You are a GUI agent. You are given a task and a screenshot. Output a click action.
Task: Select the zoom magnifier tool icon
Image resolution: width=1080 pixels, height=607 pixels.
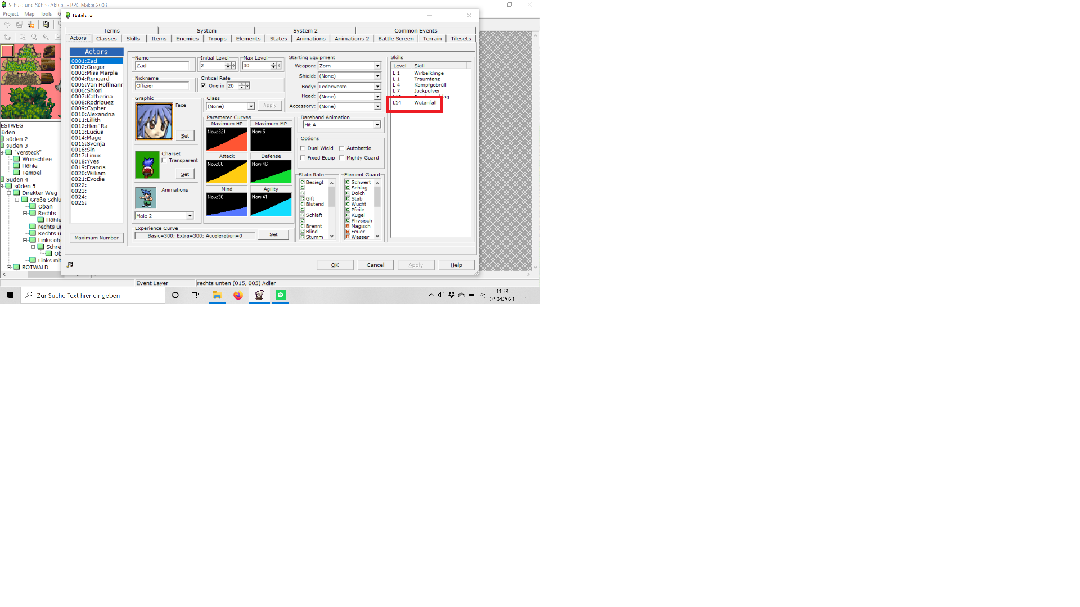coord(34,37)
